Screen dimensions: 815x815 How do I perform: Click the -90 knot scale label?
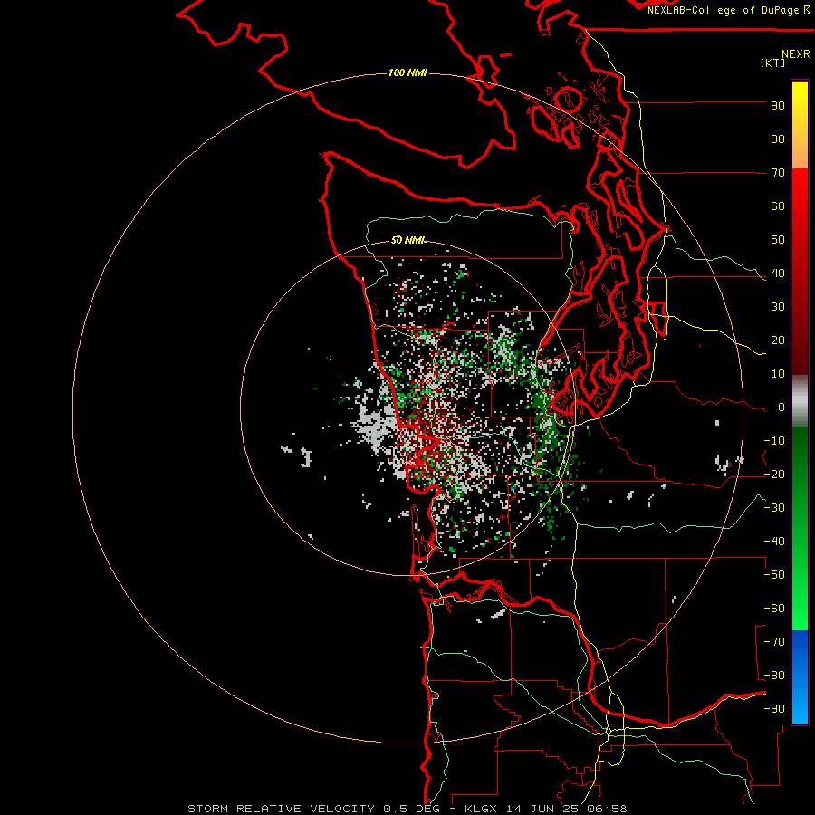[x=774, y=709]
